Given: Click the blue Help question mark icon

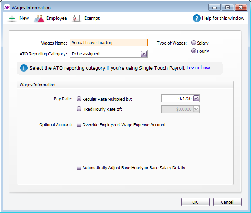Looking at the screenshot, I should pos(197,18).
